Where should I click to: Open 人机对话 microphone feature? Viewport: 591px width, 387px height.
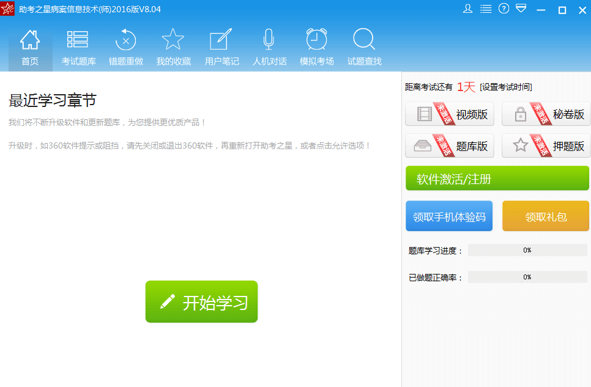point(269,48)
